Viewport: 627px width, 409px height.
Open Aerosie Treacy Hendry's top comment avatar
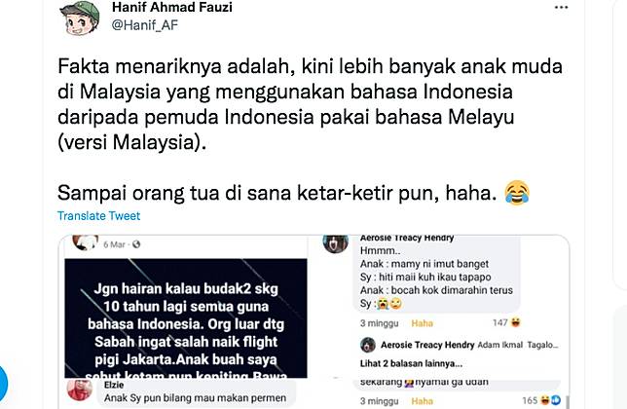(x=336, y=242)
